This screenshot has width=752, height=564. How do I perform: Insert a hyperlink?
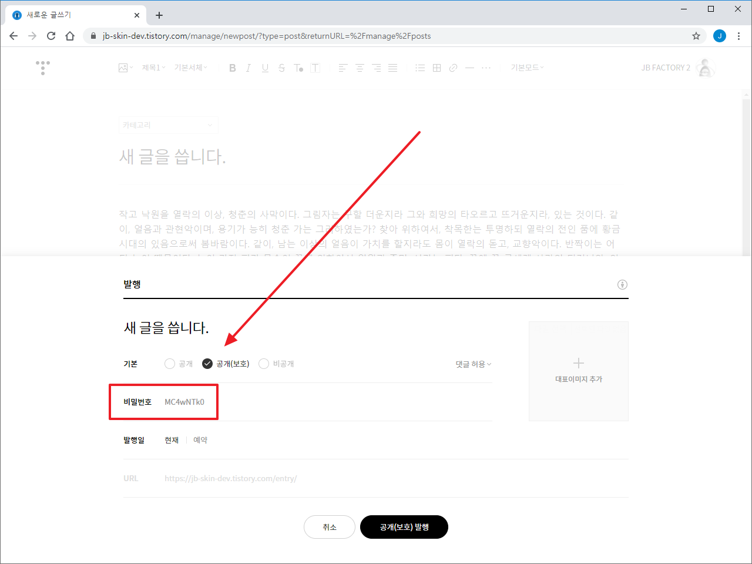[x=453, y=68]
